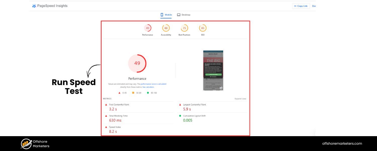Toggle the red marker next to Speed Index
The width and height of the screenshot is (377, 151).
coord(107,127)
